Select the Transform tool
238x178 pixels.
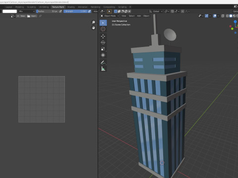103,55
